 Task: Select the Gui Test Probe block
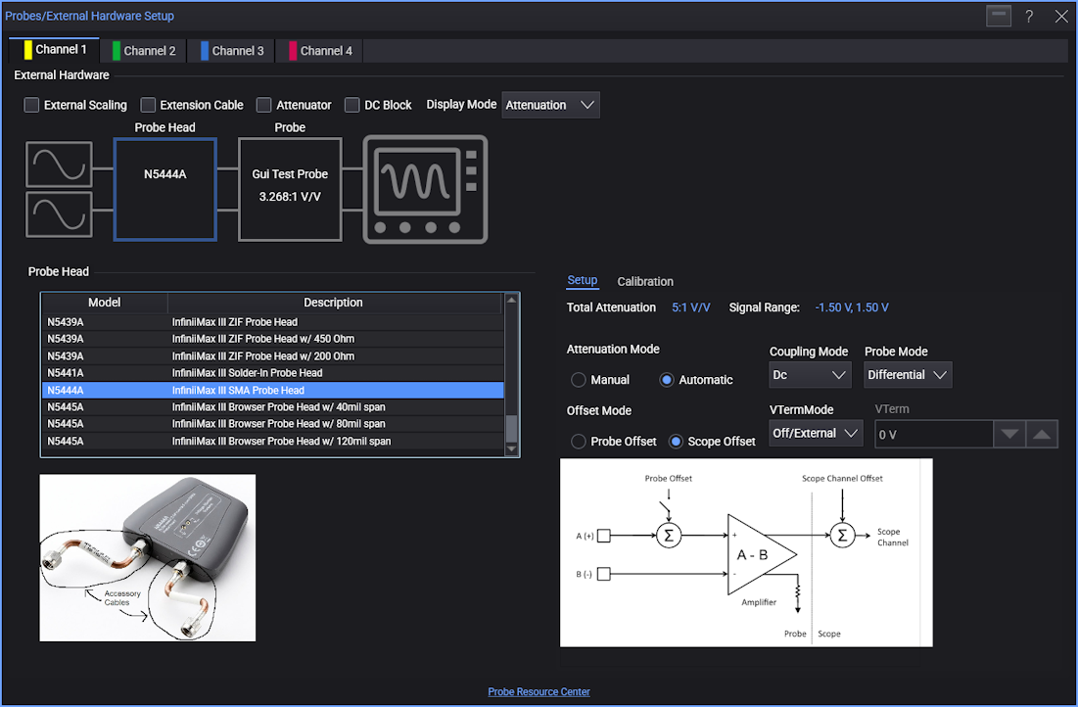(x=290, y=189)
